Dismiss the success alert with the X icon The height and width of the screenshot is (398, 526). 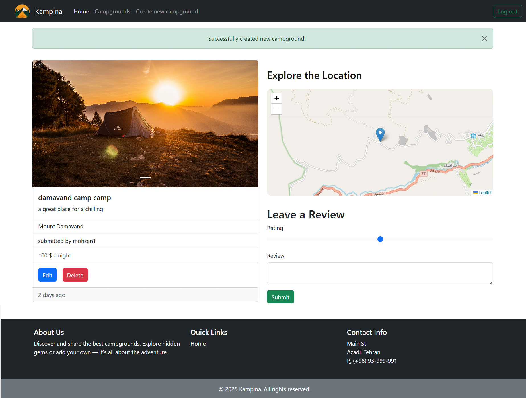pyautogui.click(x=484, y=38)
